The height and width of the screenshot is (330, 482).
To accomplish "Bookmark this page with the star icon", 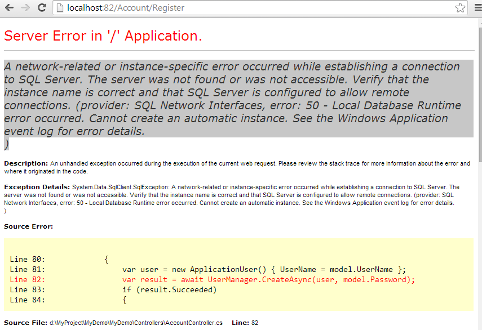I will pyautogui.click(x=460, y=8).
